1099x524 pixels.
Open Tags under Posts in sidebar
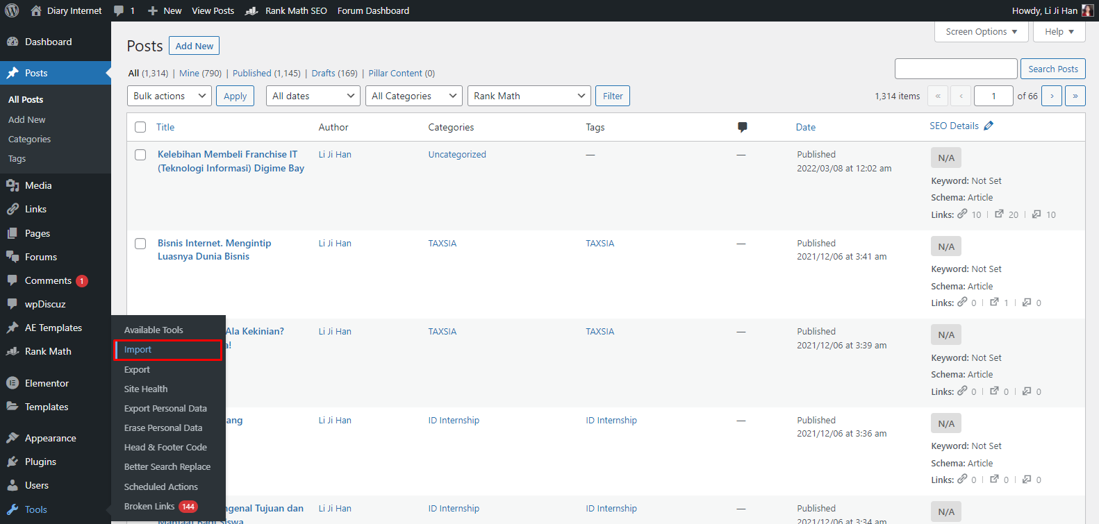[17, 158]
